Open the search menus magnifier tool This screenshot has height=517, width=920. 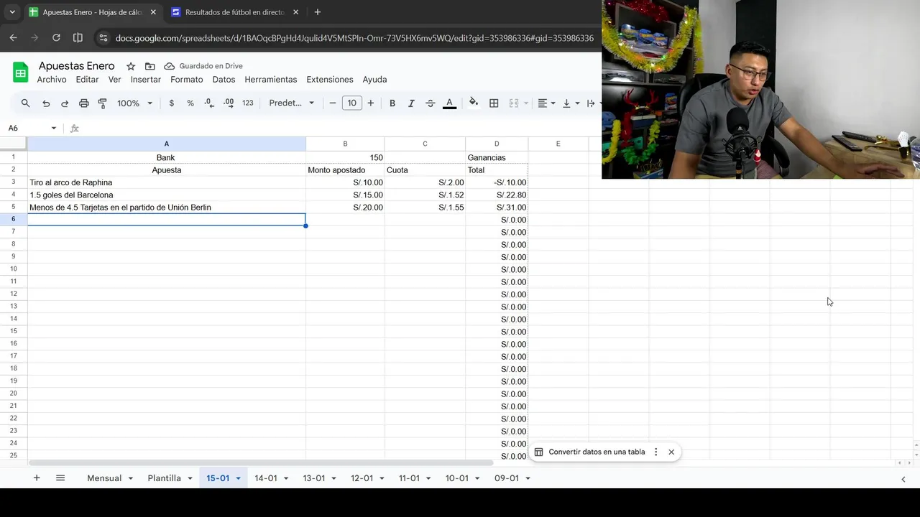point(25,103)
